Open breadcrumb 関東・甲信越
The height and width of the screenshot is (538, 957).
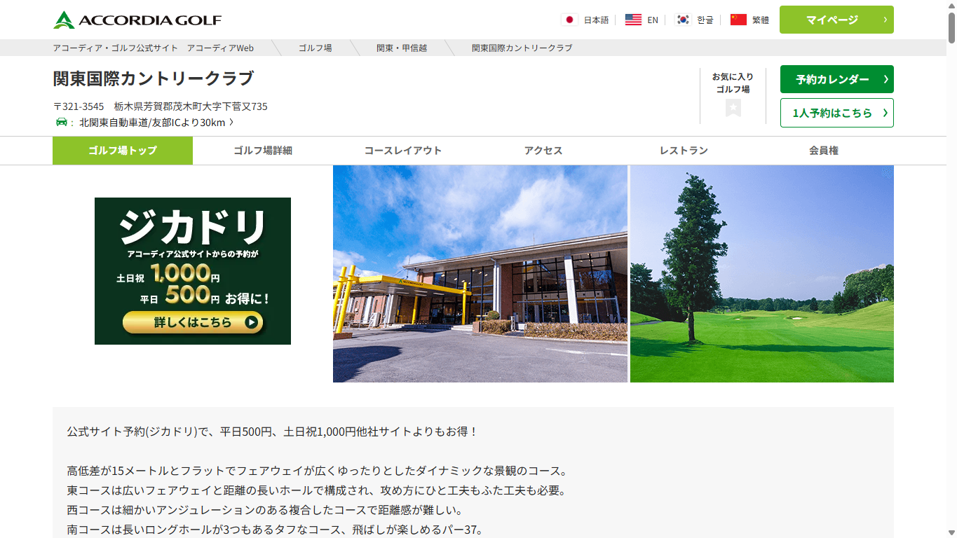402,48
